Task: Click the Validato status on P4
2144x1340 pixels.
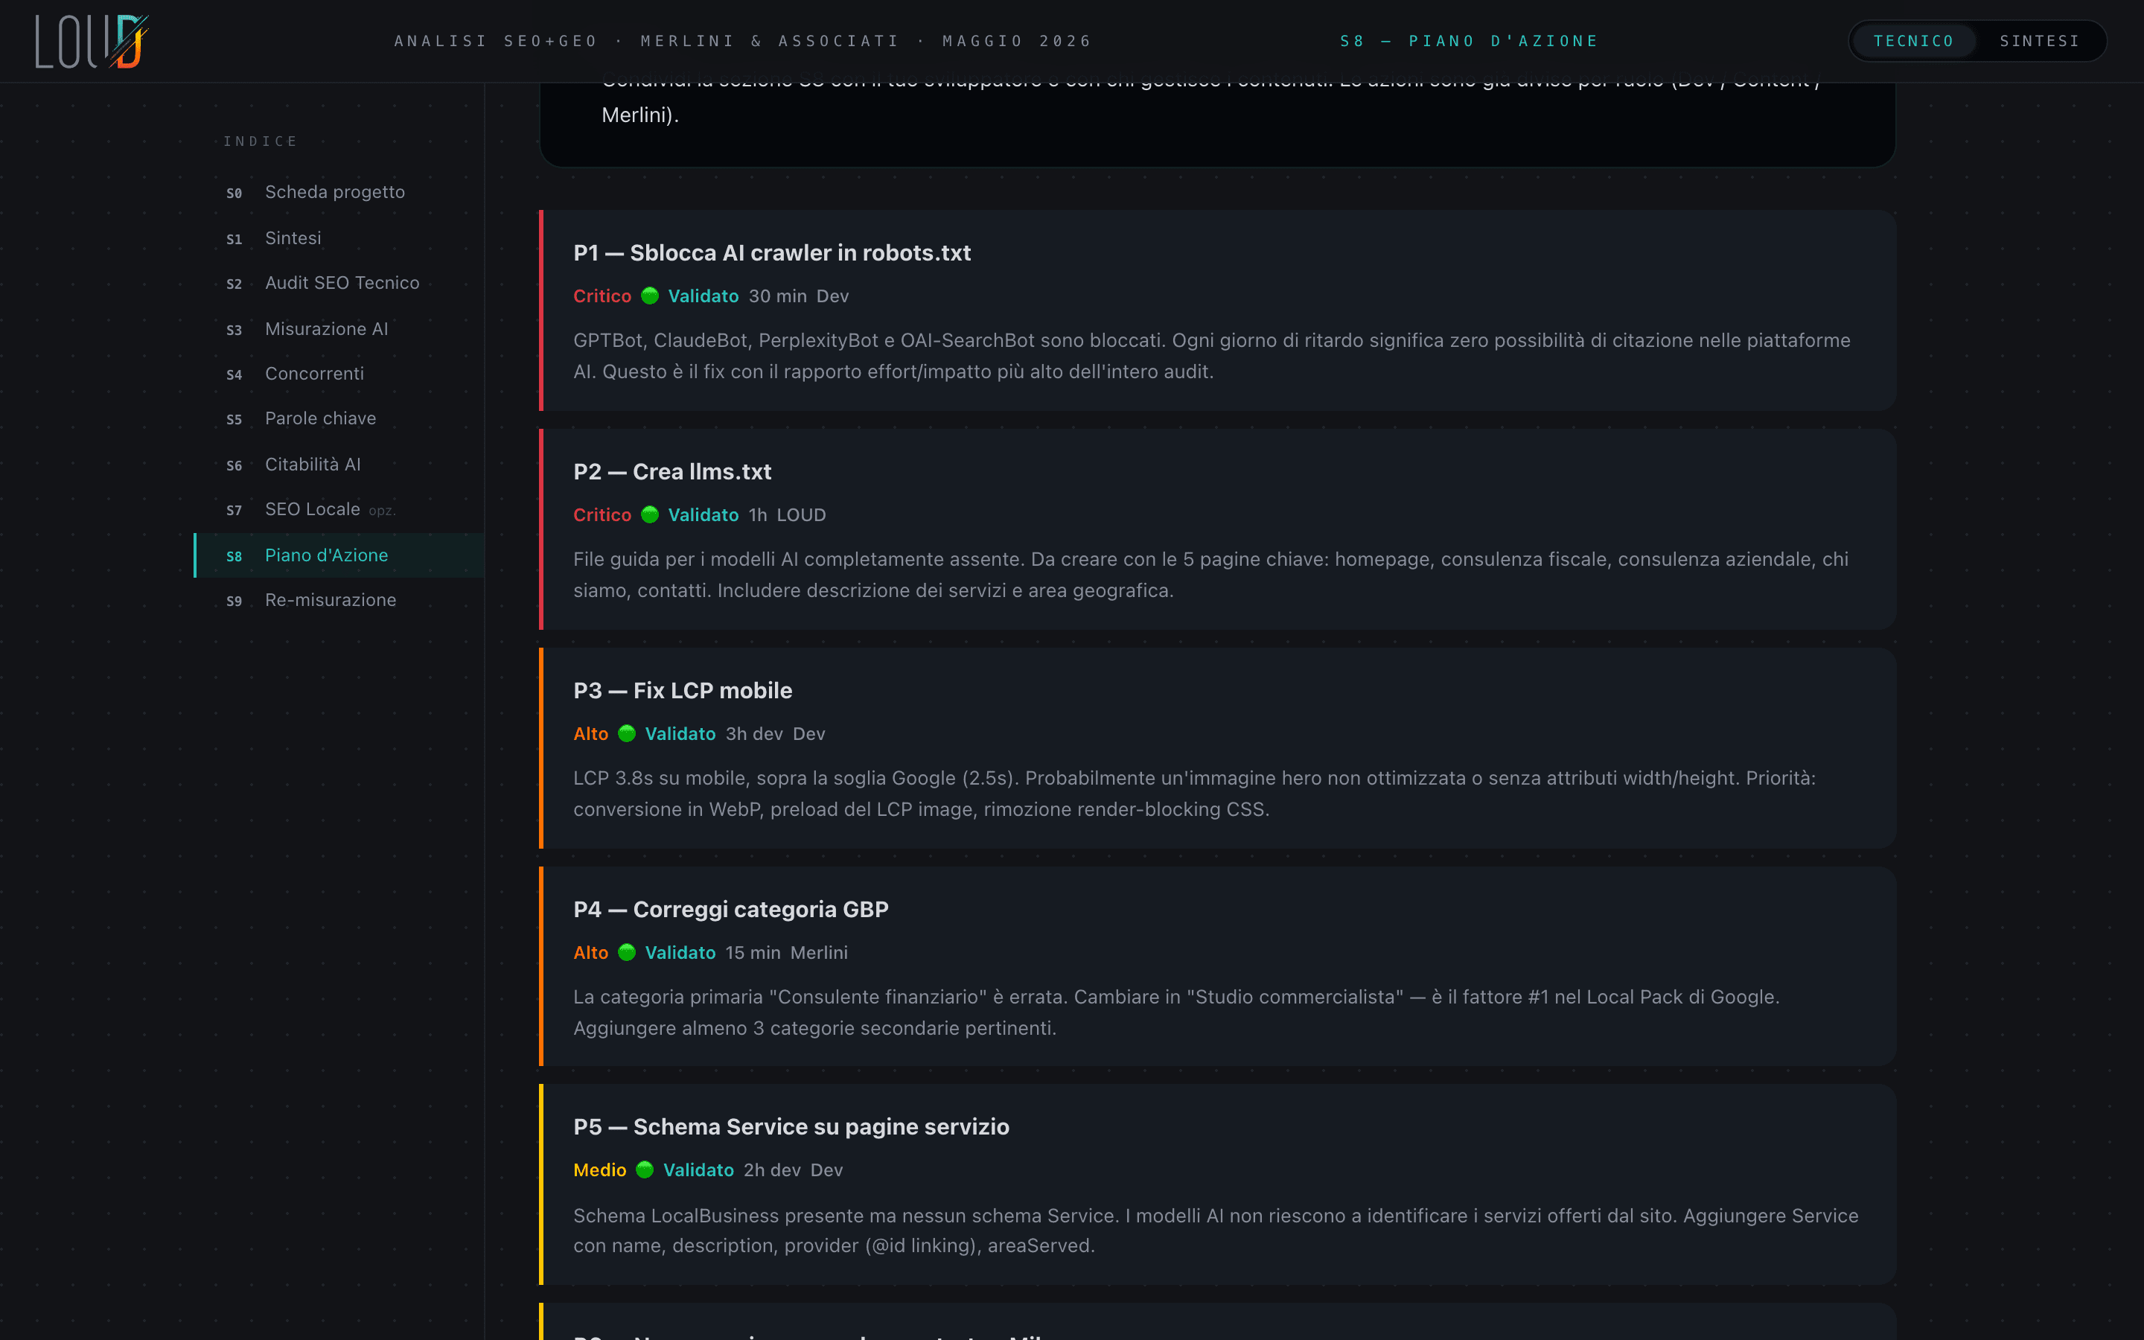Action: [x=680, y=953]
